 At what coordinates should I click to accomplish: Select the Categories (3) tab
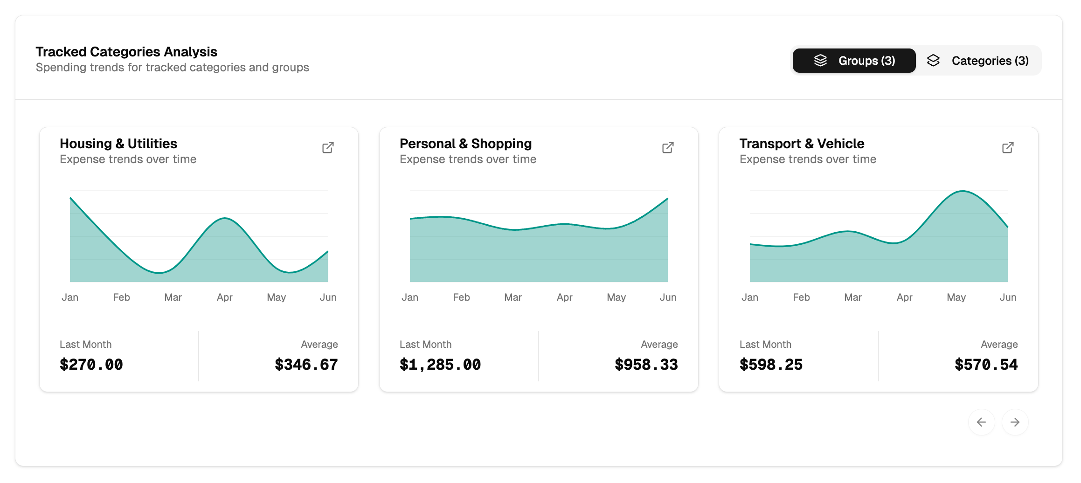click(990, 60)
